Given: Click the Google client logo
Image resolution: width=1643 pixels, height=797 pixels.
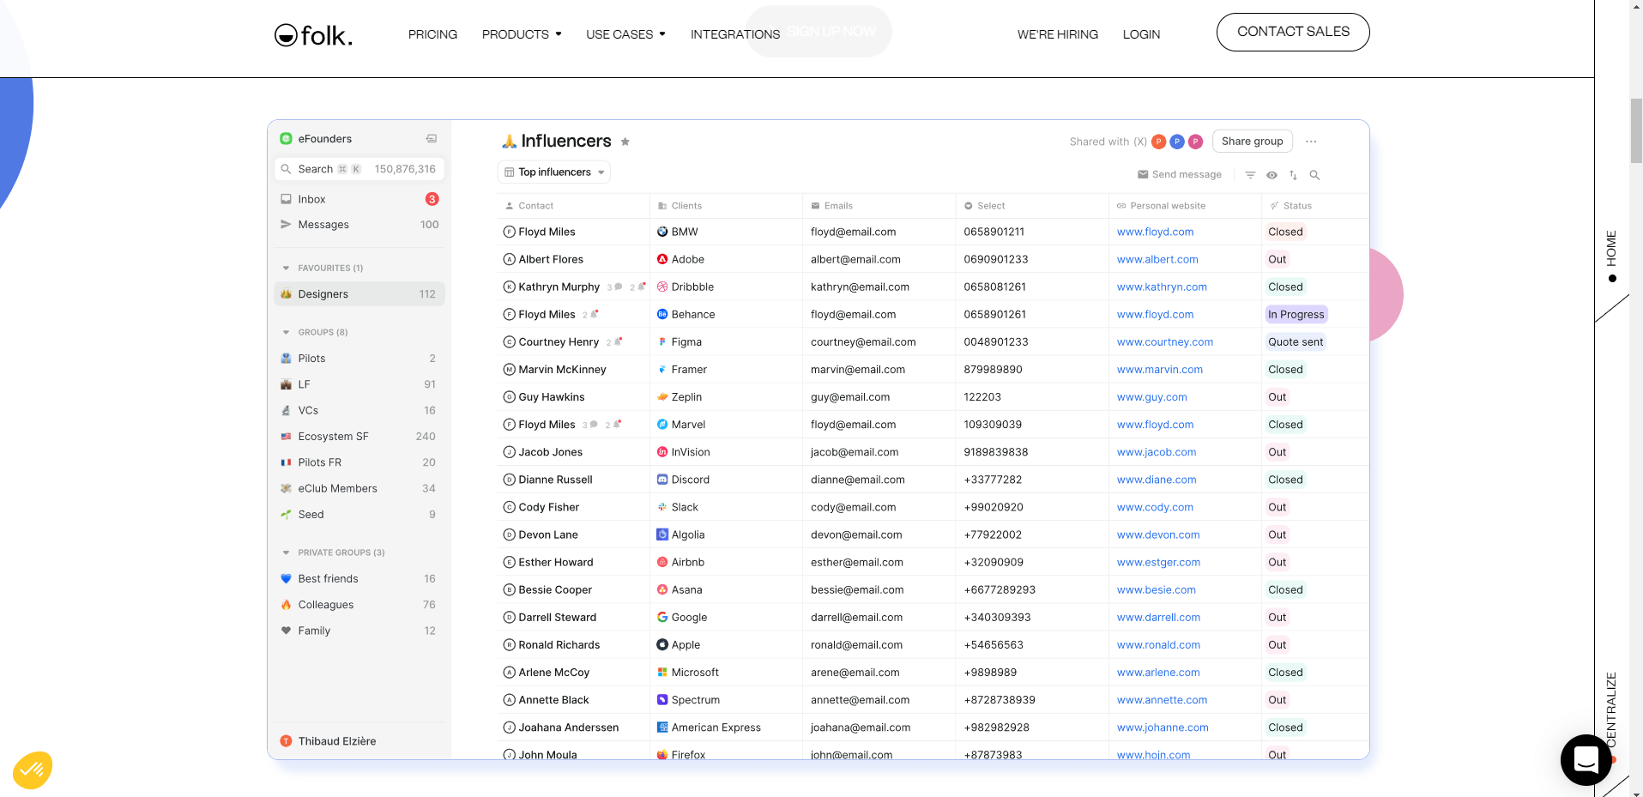Looking at the screenshot, I should 662,617.
